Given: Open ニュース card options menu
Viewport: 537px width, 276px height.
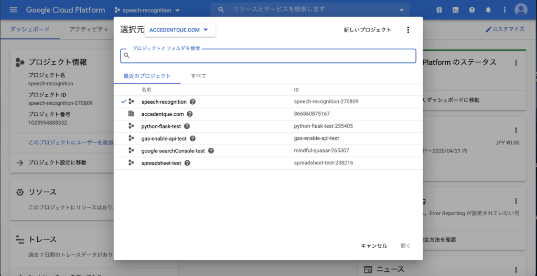Looking at the screenshot, I should coord(516,270).
